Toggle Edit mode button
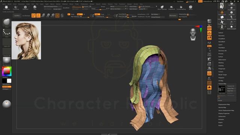This screenshot has height=135, width=240. pyautogui.click(x=33, y=15)
